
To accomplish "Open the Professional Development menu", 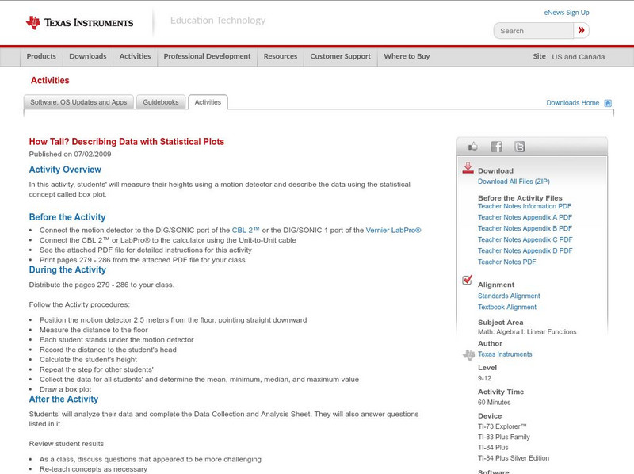I will [207, 56].
